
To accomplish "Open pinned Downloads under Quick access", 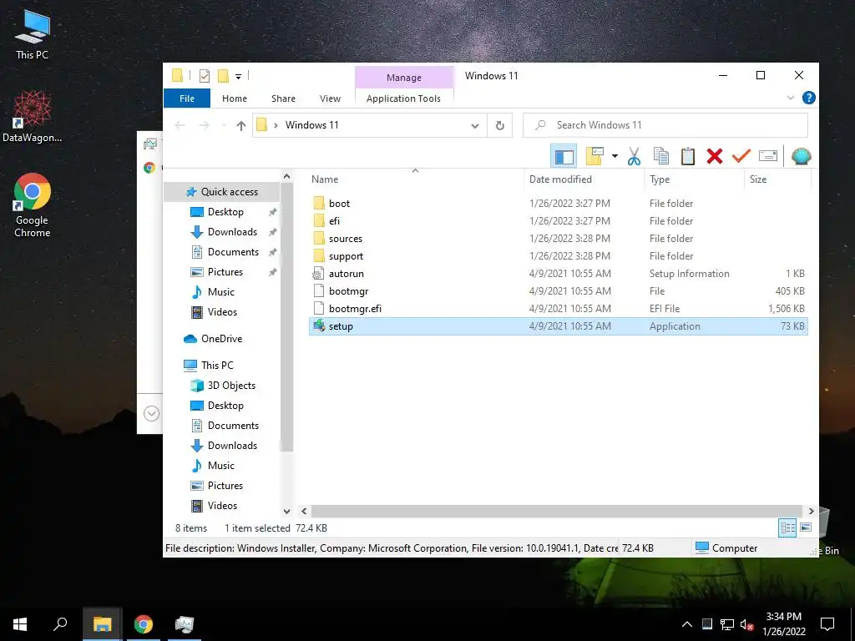I will pos(232,232).
